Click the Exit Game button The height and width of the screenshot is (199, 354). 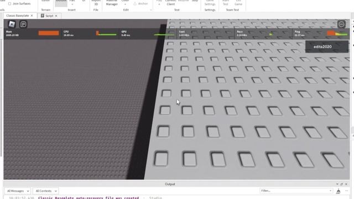(x=238, y=3)
